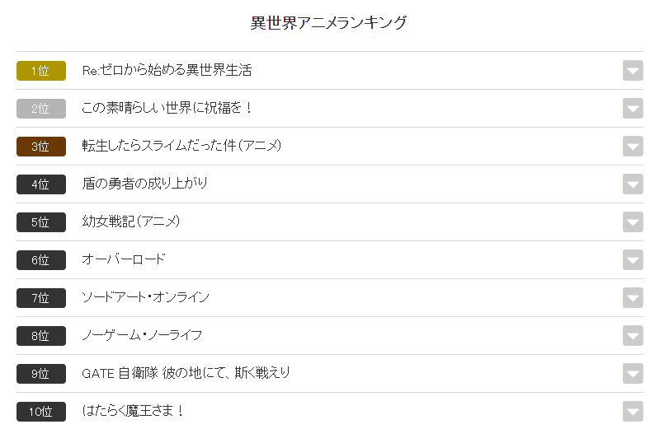Expand the この素晴らしい世界に祝福を！ dropdown arrow
The image size is (655, 429).
pyautogui.click(x=633, y=109)
